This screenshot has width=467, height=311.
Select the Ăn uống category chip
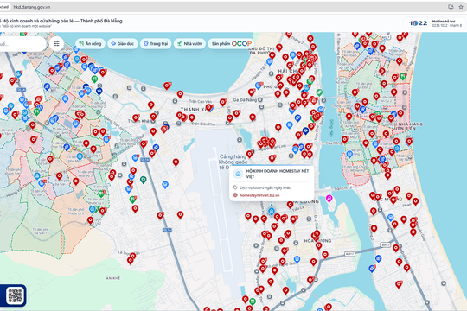point(90,44)
